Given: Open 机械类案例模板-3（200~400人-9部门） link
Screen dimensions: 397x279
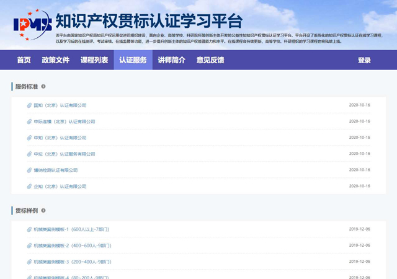Looking at the screenshot, I should click(x=73, y=262).
